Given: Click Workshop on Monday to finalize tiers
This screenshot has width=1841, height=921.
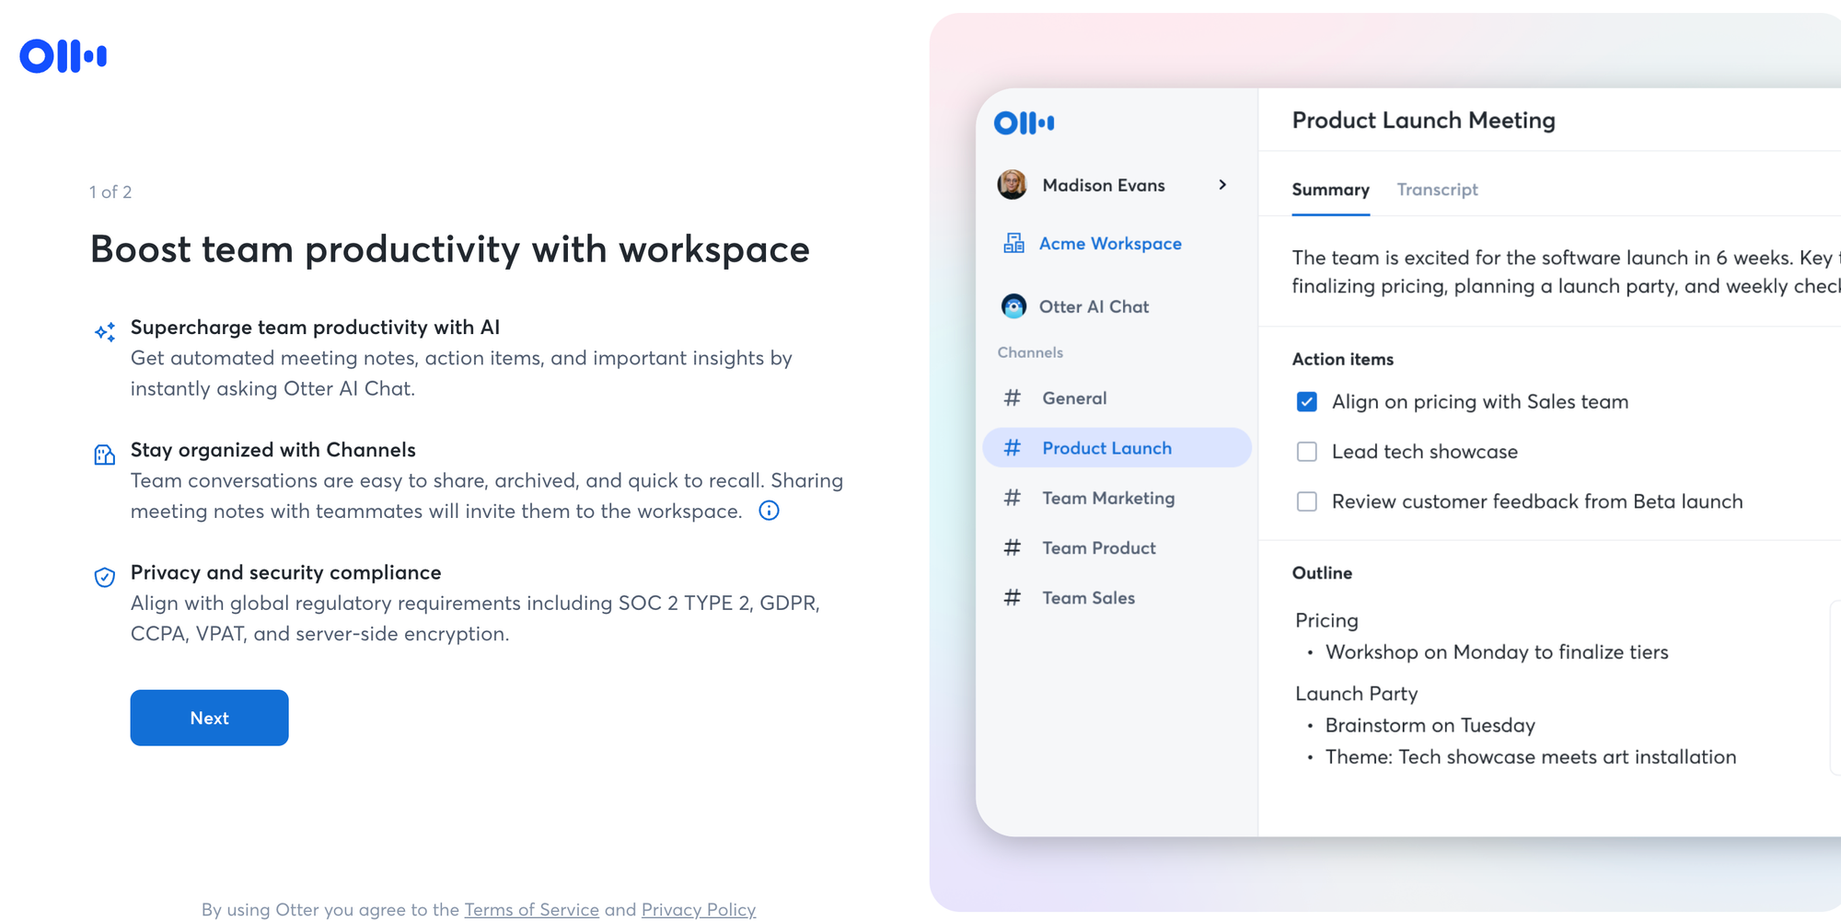Looking at the screenshot, I should (1497, 652).
